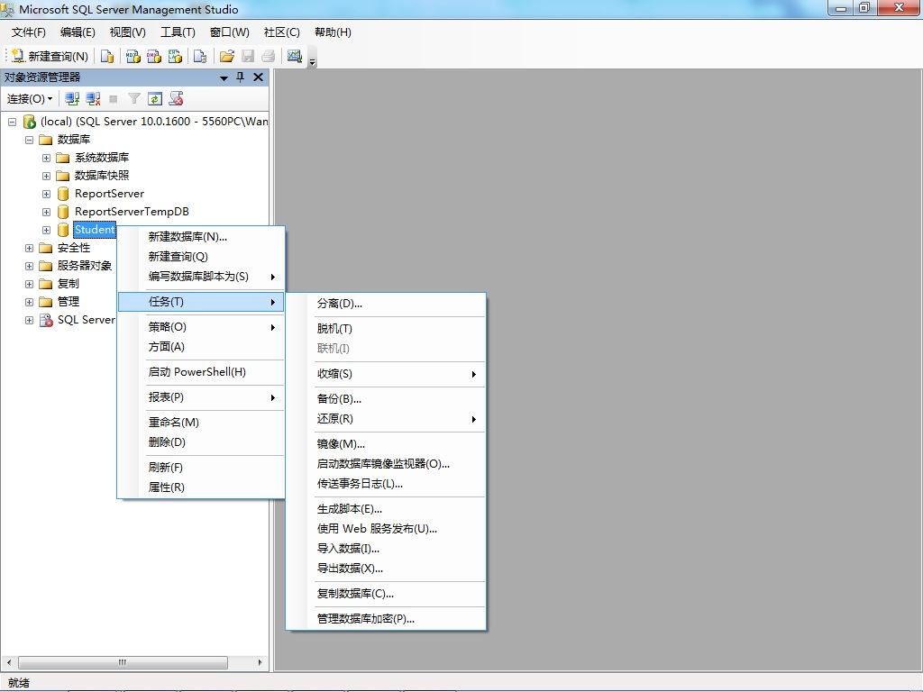Click the open file folder icon
The image size is (923, 692).
pyautogui.click(x=226, y=56)
